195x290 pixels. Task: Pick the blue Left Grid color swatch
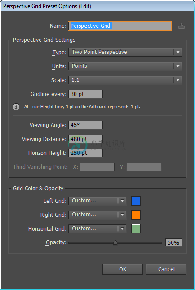click(x=136, y=201)
